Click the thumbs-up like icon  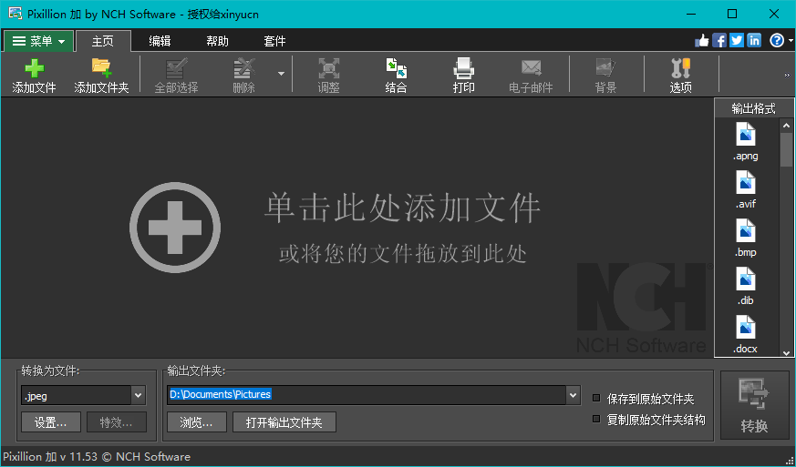(x=702, y=40)
